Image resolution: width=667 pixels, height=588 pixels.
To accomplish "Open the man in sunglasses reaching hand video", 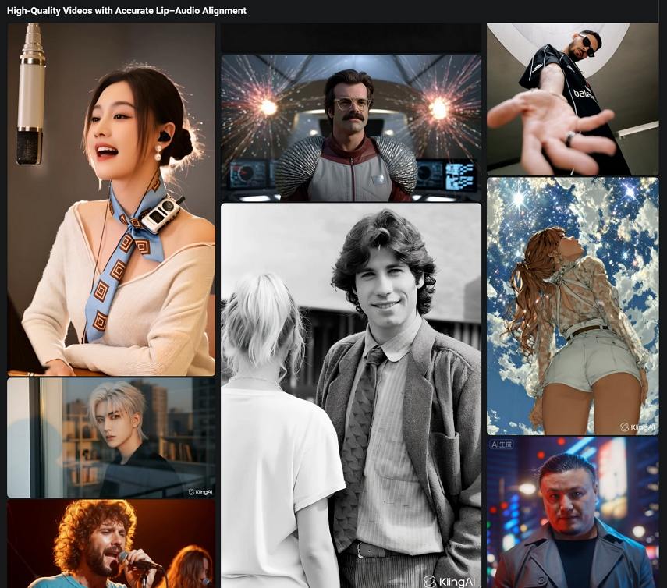I will pyautogui.click(x=573, y=99).
